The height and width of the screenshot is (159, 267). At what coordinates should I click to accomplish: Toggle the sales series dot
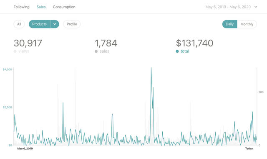click(96, 51)
